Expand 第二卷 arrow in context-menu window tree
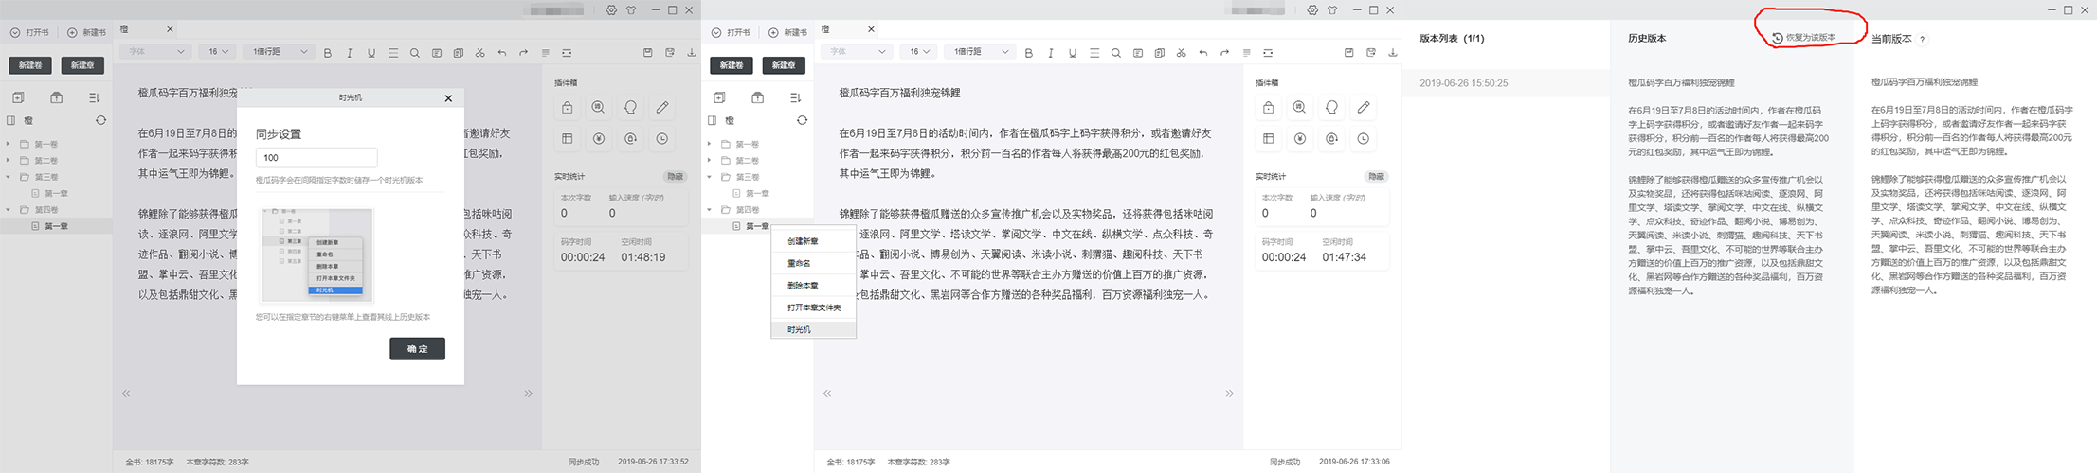This screenshot has width=2097, height=473. pyautogui.click(x=710, y=161)
